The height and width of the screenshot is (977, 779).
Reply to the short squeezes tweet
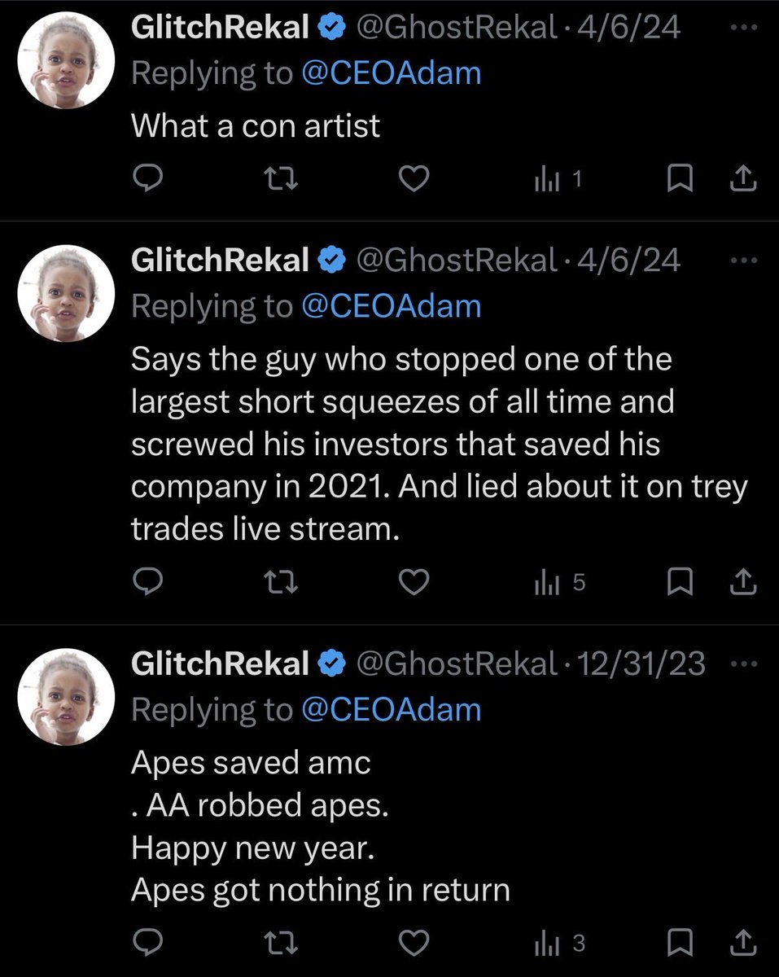click(x=148, y=581)
